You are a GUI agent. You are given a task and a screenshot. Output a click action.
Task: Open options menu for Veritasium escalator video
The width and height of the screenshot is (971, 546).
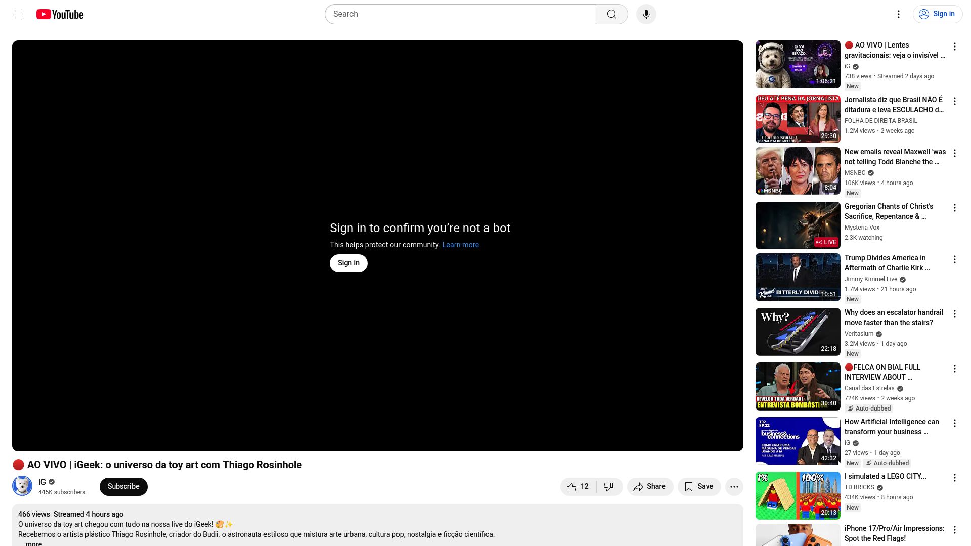(x=954, y=314)
